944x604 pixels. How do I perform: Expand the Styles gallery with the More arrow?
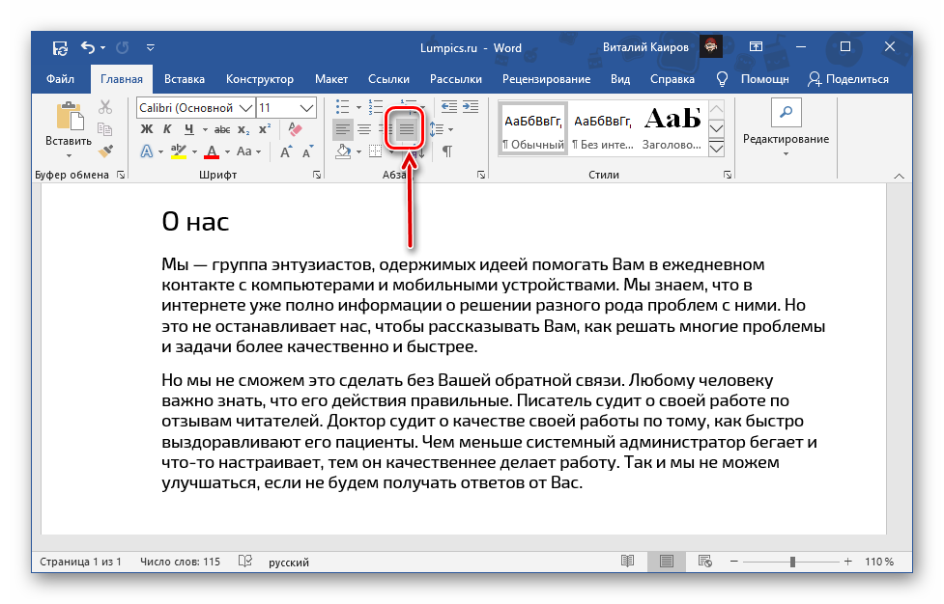coord(716,149)
